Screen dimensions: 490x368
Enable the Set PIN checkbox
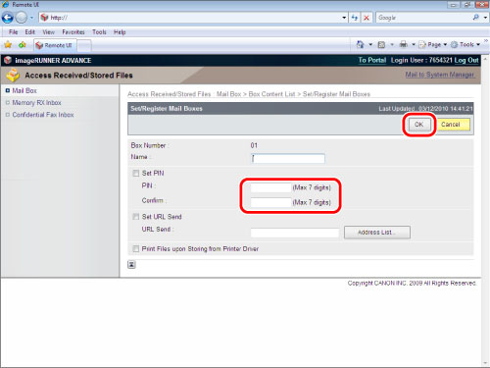135,174
